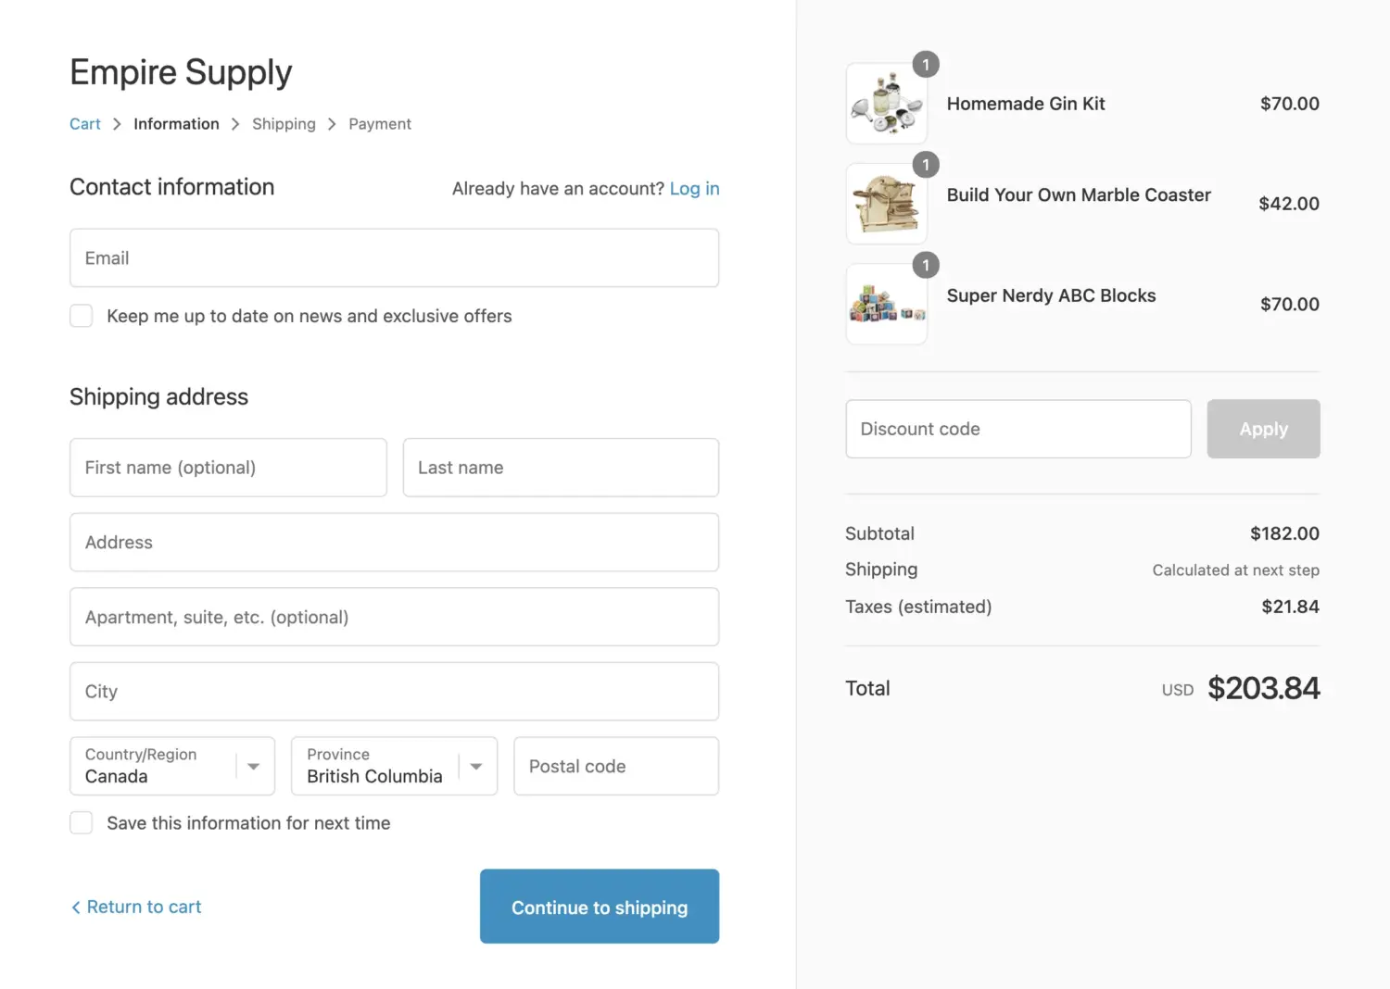The image size is (1390, 989).
Task: Click the Contact information heading
Action: [x=171, y=187]
